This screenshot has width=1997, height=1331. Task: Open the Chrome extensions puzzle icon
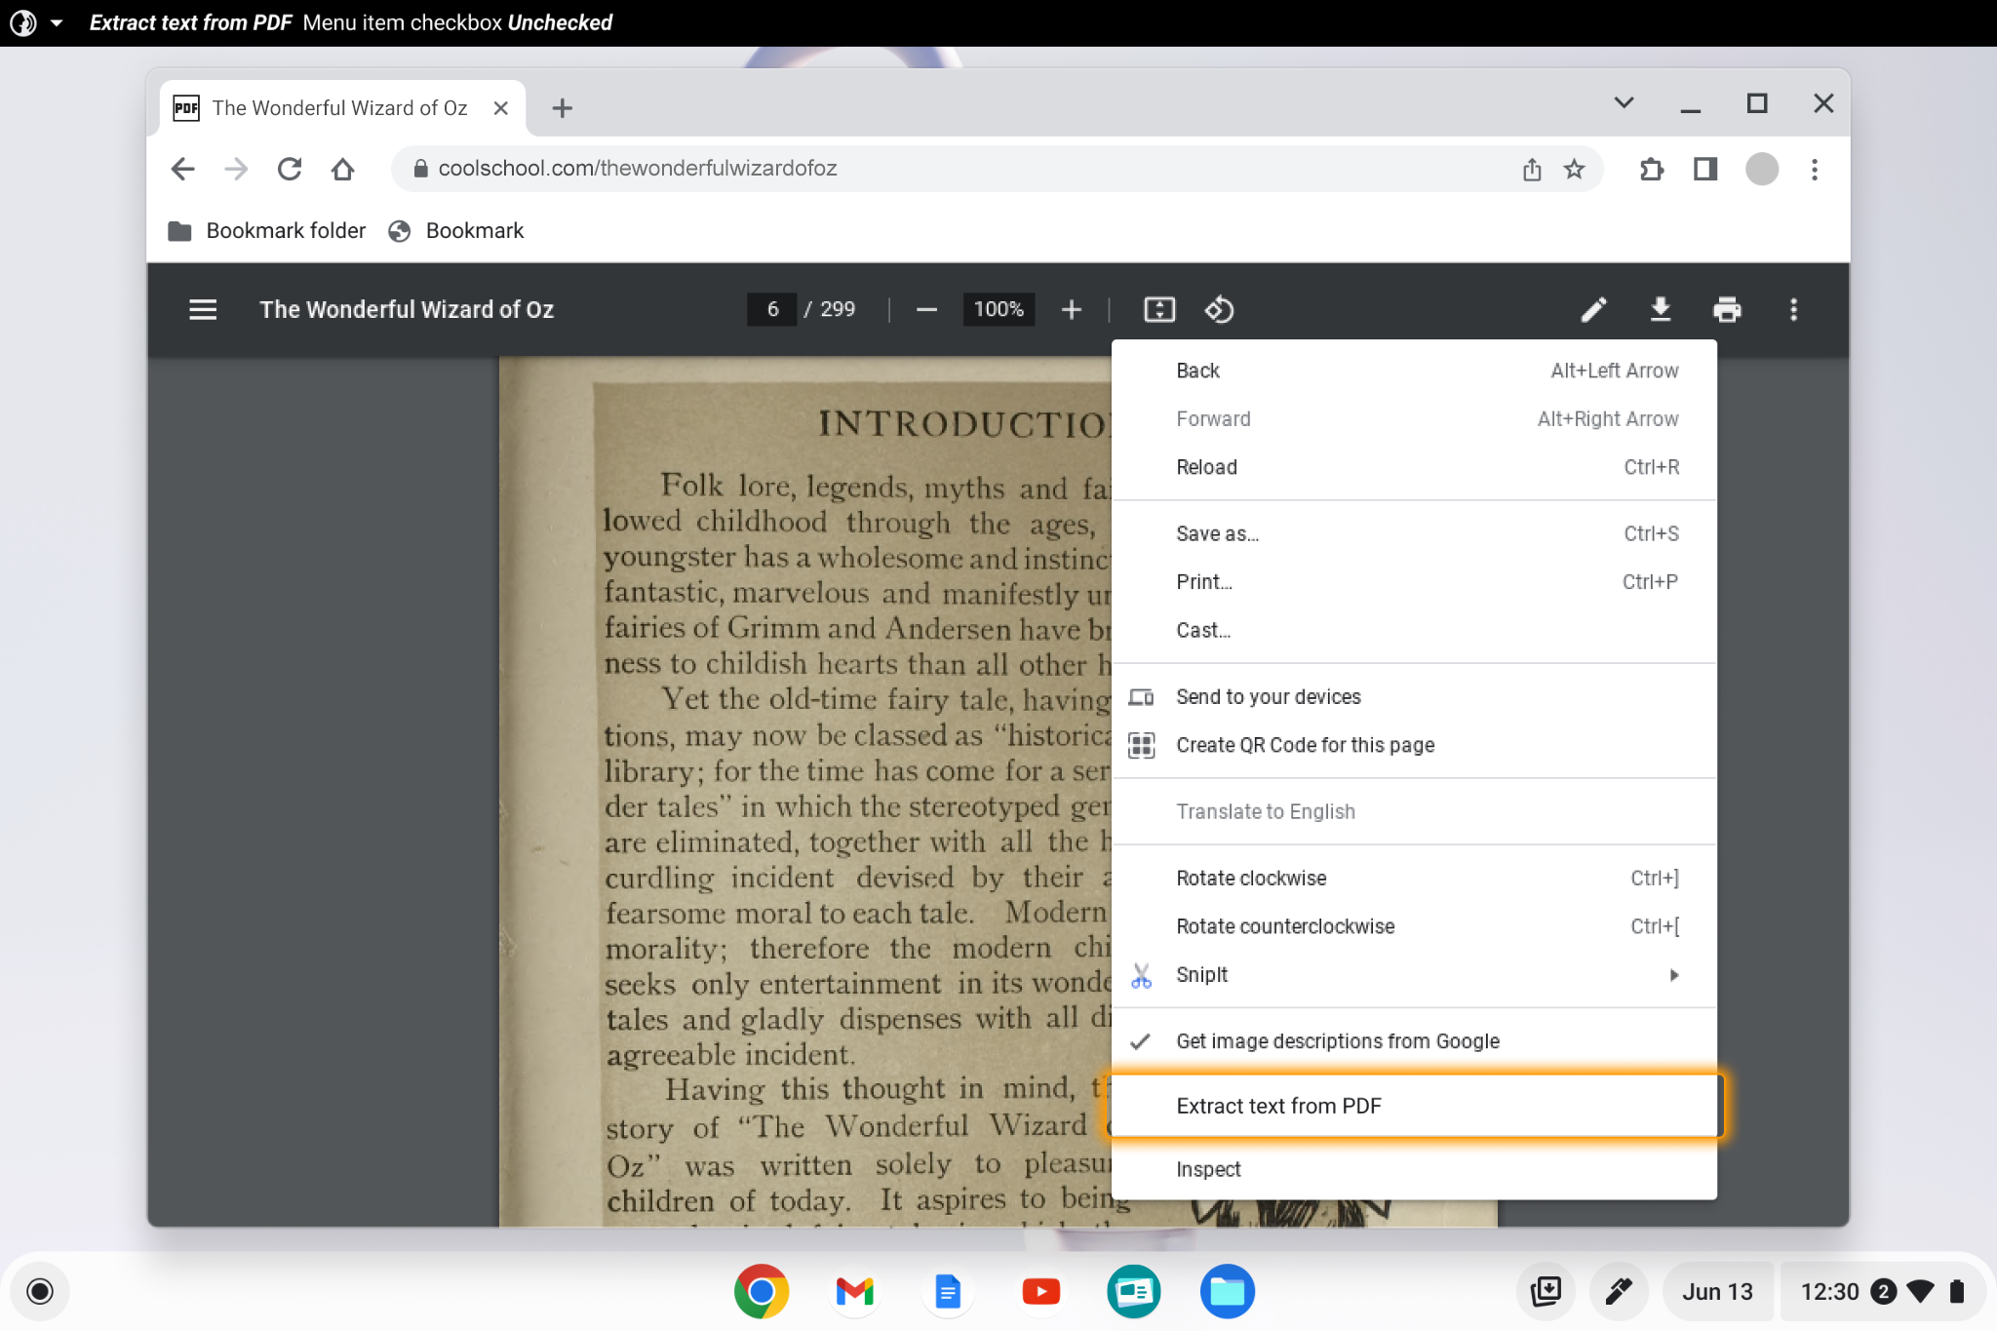click(1652, 169)
